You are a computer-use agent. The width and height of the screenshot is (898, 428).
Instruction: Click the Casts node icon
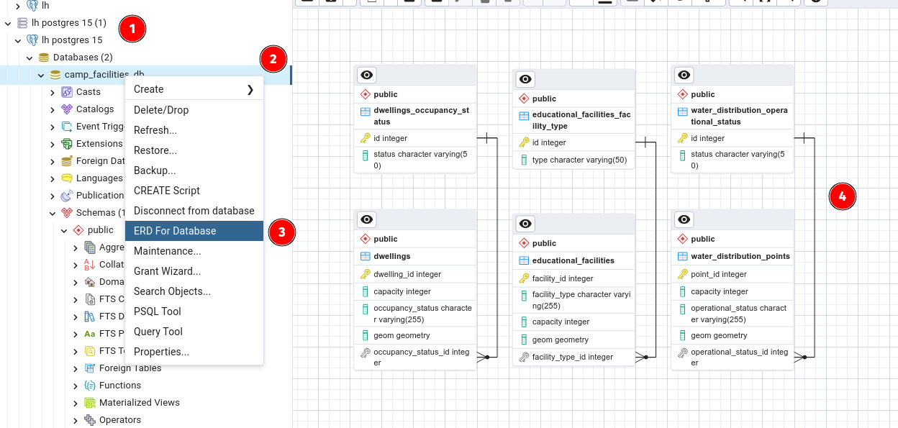tap(67, 92)
